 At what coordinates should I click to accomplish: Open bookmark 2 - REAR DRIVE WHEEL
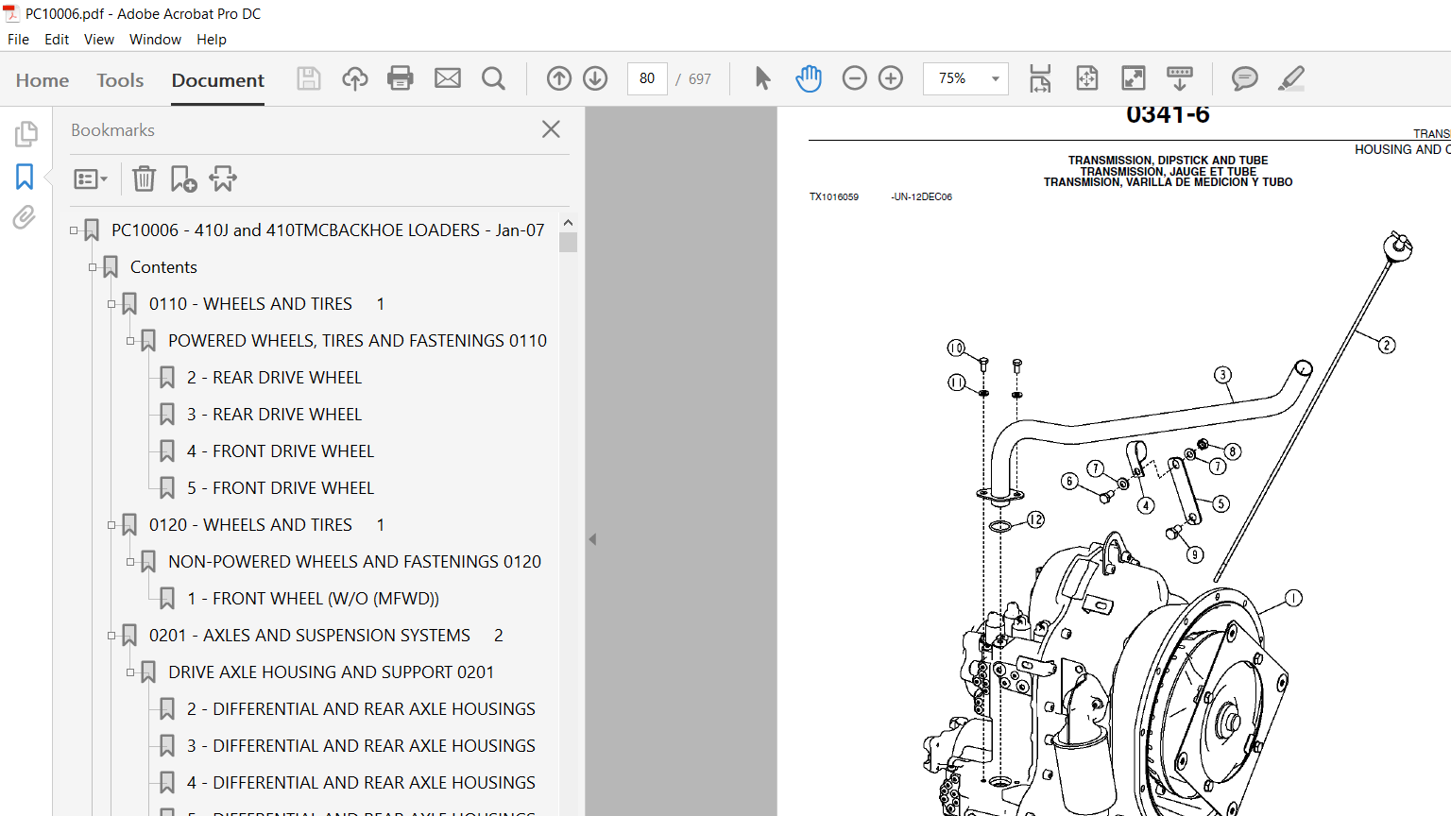274,378
